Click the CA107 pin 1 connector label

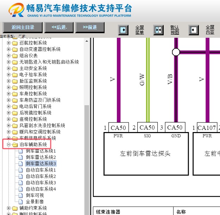click(207, 127)
